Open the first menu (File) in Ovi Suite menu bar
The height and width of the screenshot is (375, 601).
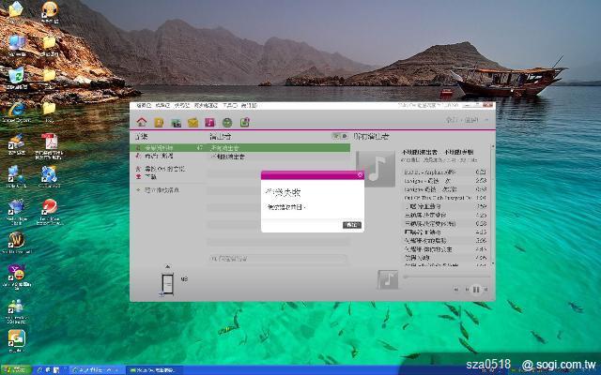[144, 105]
